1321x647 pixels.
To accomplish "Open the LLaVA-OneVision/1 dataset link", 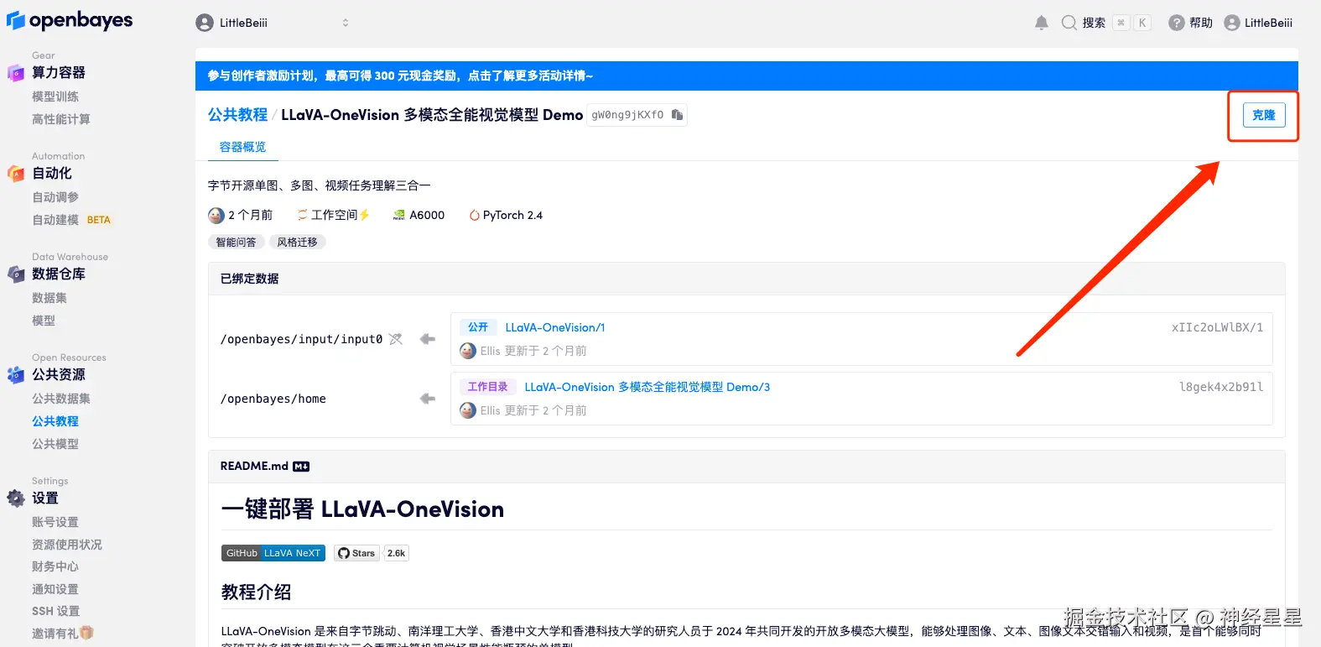I will pyautogui.click(x=555, y=327).
